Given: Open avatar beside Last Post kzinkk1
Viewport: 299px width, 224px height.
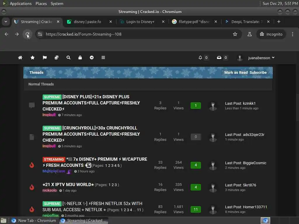Looking at the screenshot, I should point(213,106).
